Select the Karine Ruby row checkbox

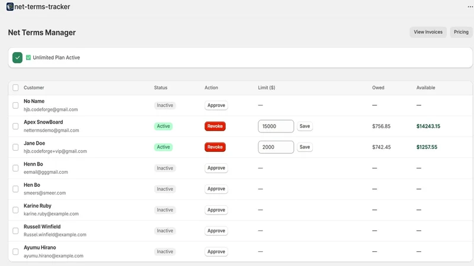point(15,210)
